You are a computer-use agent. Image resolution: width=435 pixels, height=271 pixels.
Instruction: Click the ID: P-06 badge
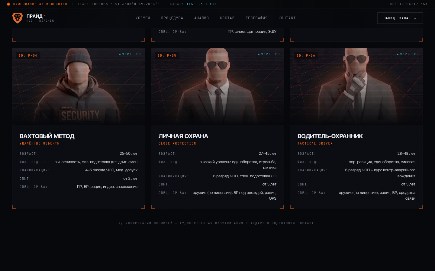[x=306, y=55]
